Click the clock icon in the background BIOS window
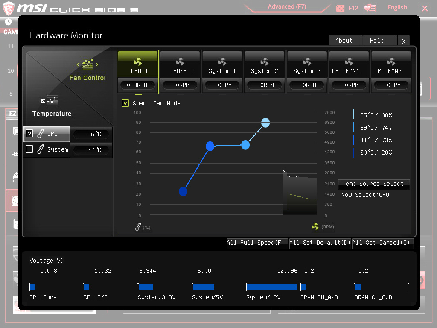The height and width of the screenshot is (328, 437). click(8, 22)
